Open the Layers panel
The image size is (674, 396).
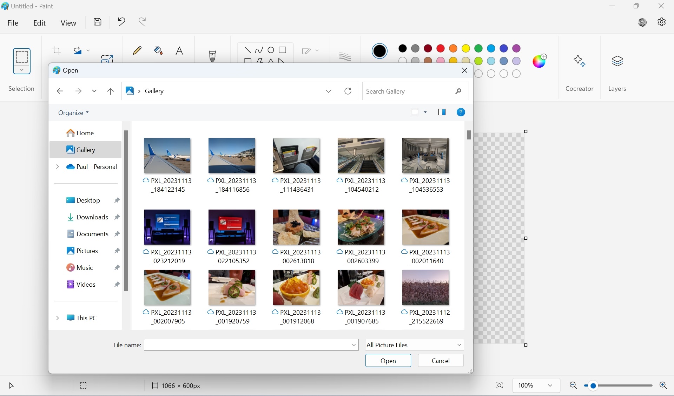tap(617, 62)
